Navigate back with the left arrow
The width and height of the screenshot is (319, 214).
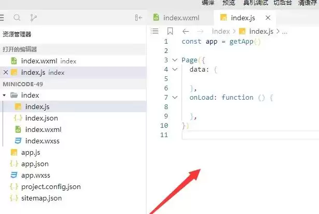pos(186,31)
